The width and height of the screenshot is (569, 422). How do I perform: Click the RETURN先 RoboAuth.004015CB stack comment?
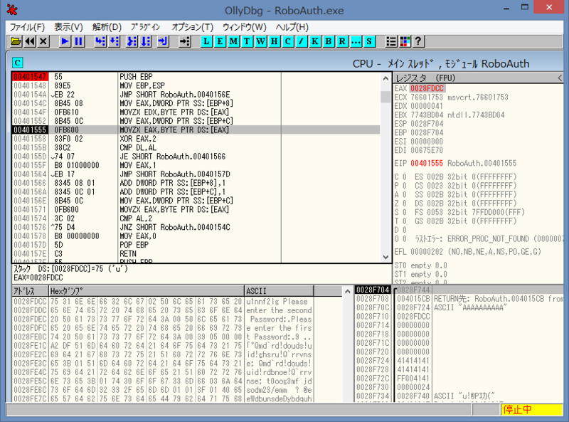[499, 299]
